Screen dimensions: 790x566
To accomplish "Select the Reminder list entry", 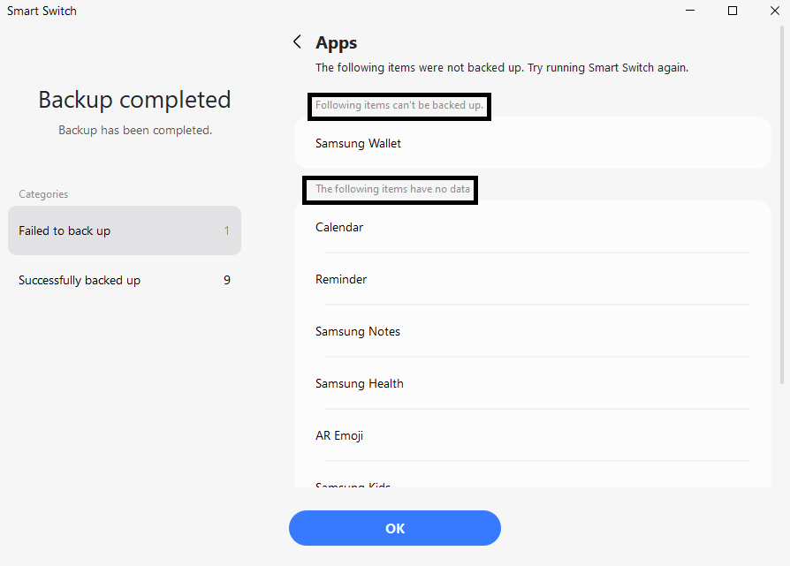I will point(533,279).
